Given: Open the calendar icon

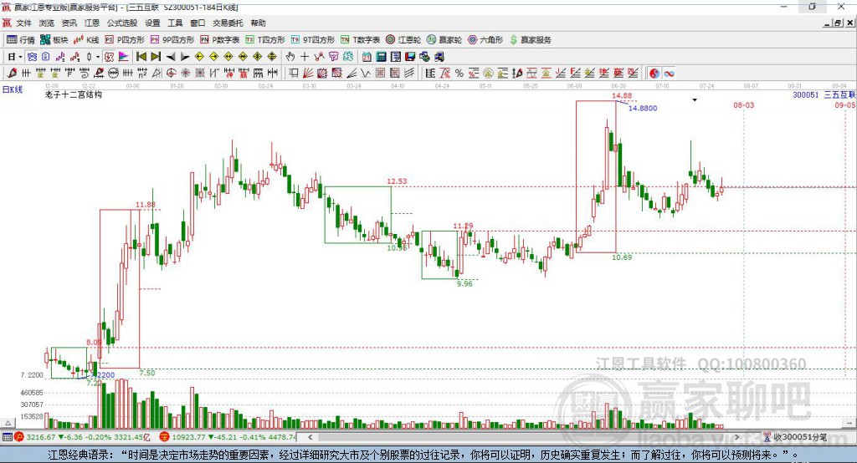Looking at the screenshot, I should click(367, 57).
